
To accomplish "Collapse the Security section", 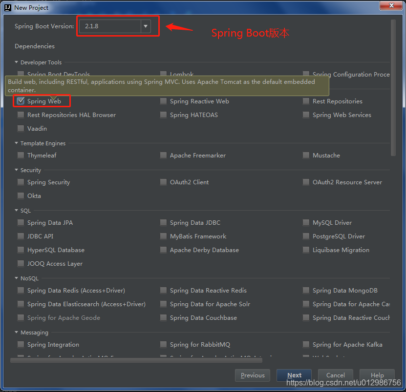I will pyautogui.click(x=16, y=170).
